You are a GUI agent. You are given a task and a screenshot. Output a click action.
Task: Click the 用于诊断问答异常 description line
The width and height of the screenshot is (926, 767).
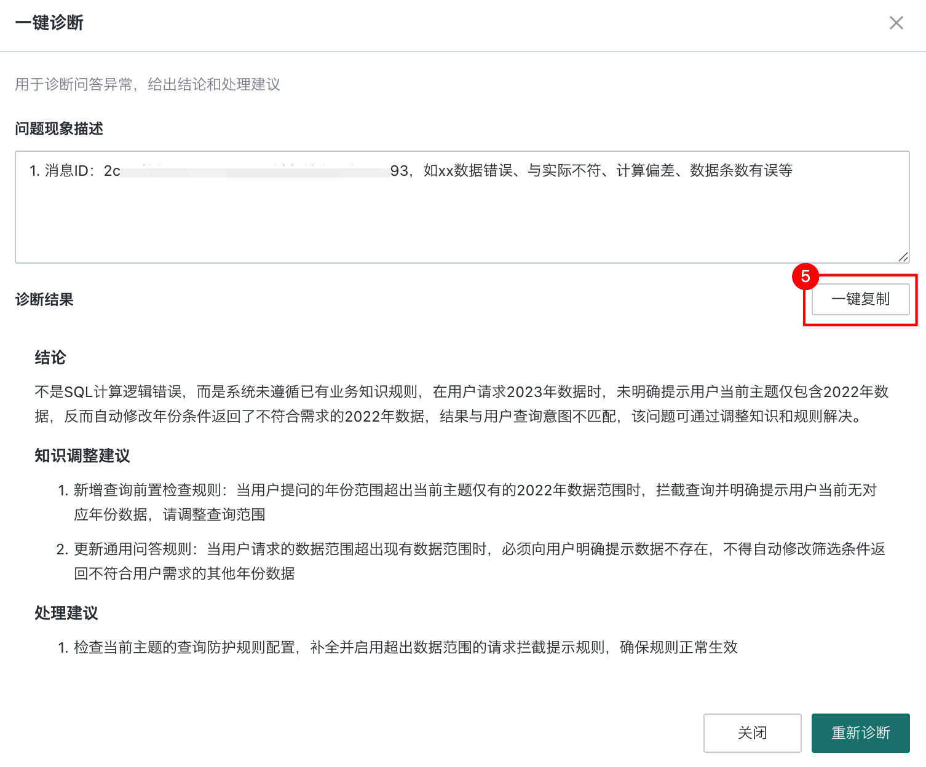pos(148,84)
